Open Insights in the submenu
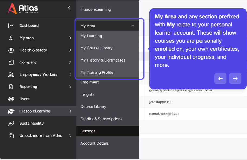Image resolution: width=247 pixels, height=160 pixels. pyautogui.click(x=87, y=94)
